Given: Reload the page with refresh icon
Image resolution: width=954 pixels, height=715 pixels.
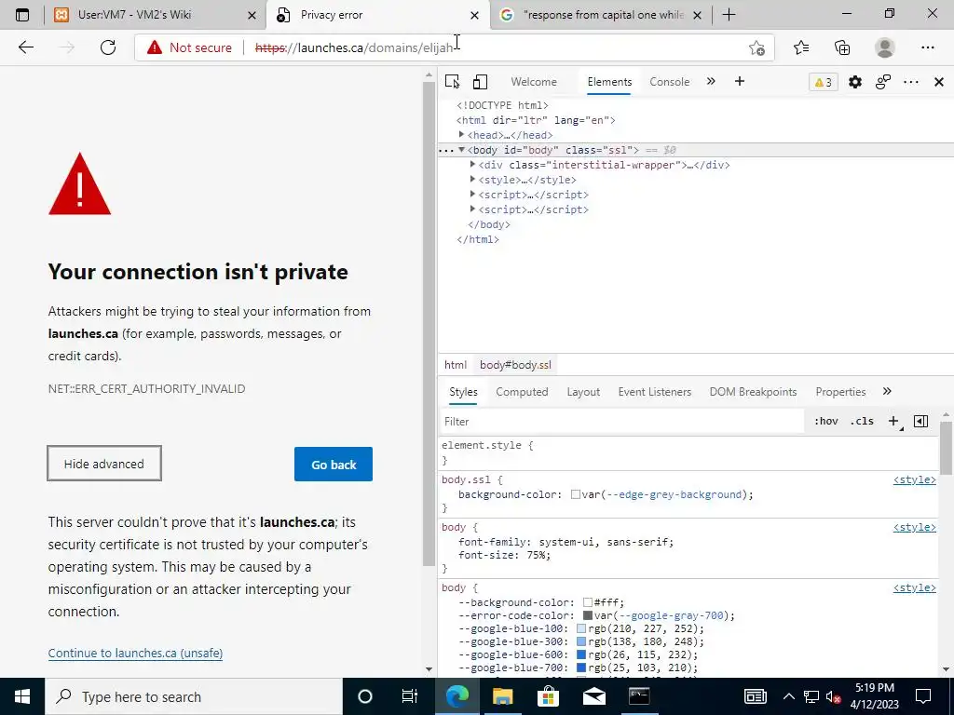Looking at the screenshot, I should click(x=108, y=47).
